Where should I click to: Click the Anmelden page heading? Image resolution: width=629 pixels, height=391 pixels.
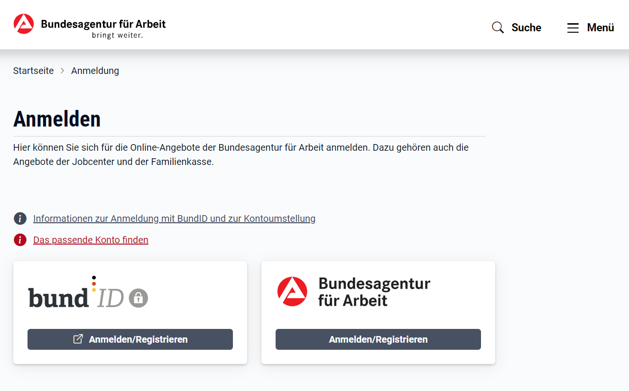pyautogui.click(x=57, y=119)
